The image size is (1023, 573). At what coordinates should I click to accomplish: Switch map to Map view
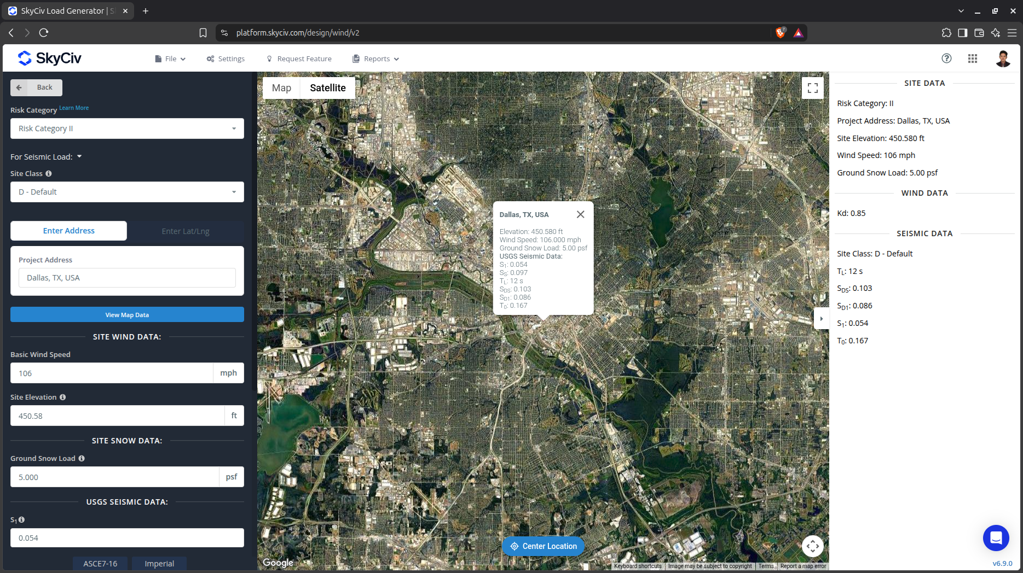coord(281,88)
